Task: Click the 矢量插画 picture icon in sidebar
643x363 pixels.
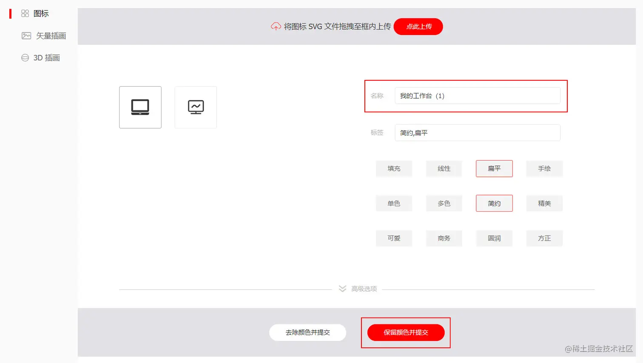Action: coord(26,36)
